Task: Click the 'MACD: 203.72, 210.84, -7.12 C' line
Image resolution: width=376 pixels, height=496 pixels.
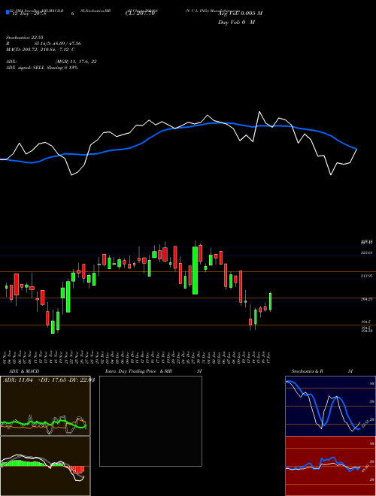Action: tap(40, 50)
